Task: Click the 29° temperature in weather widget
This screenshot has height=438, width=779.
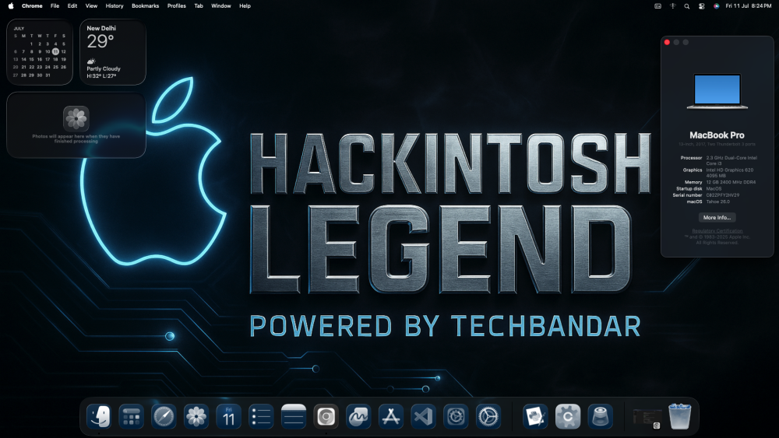Action: (x=100, y=41)
